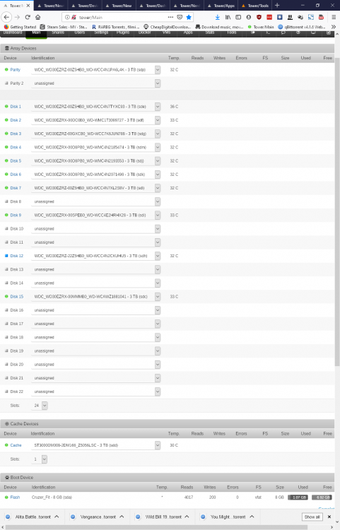340x530 pixels.
Task: Switch to the Tower/Tools browser tab
Action: [x=255, y=6]
